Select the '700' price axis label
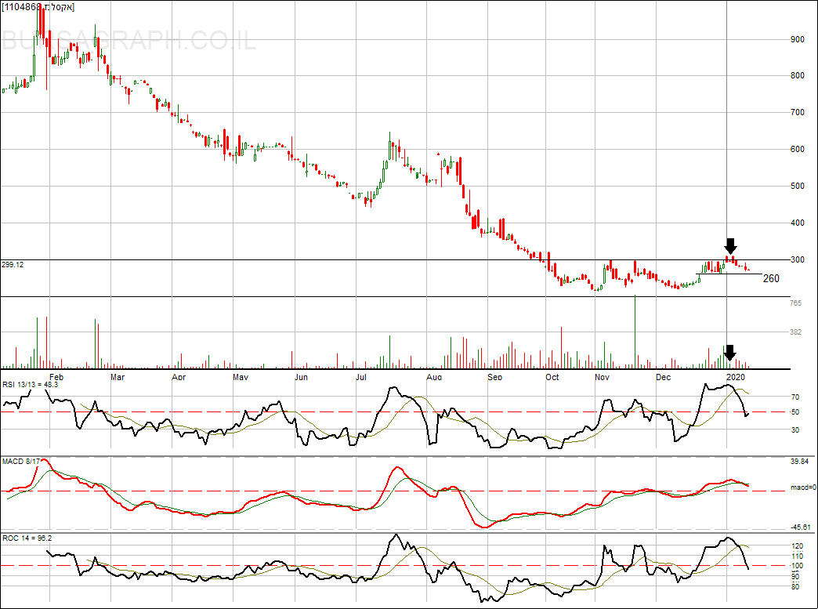 pos(797,112)
